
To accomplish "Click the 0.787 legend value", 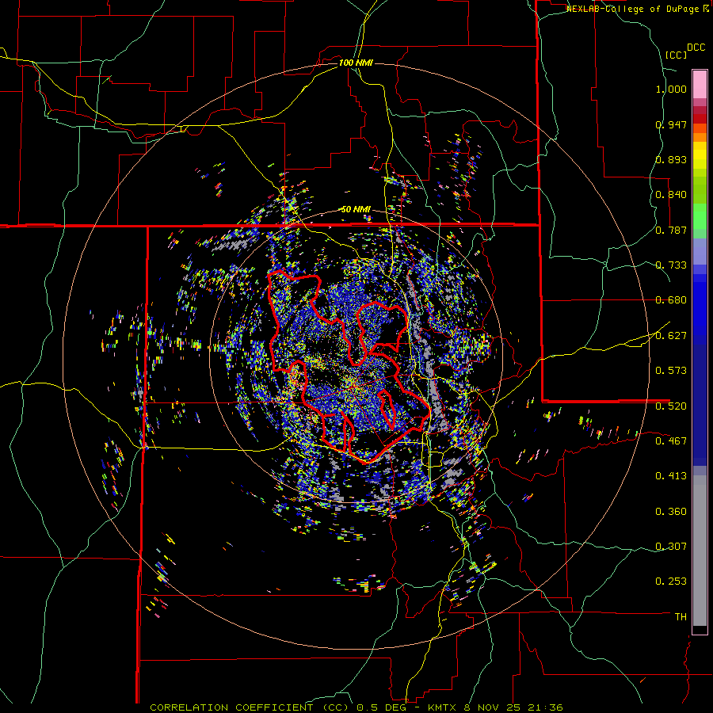I will pos(671,230).
